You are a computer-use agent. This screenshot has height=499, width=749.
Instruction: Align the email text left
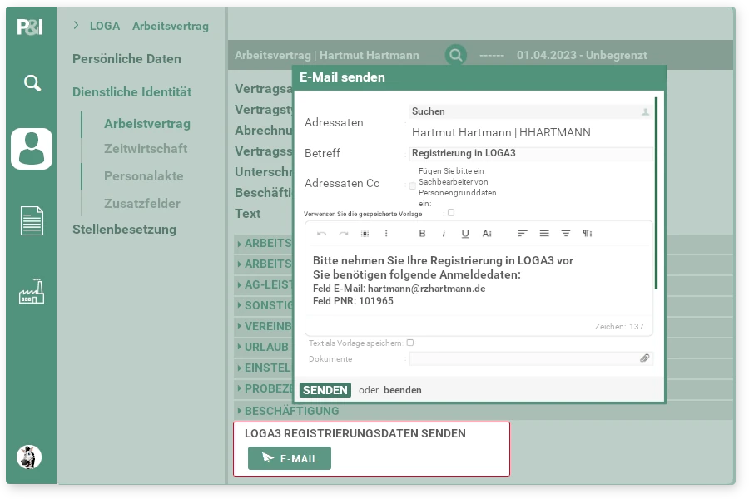pyautogui.click(x=523, y=233)
